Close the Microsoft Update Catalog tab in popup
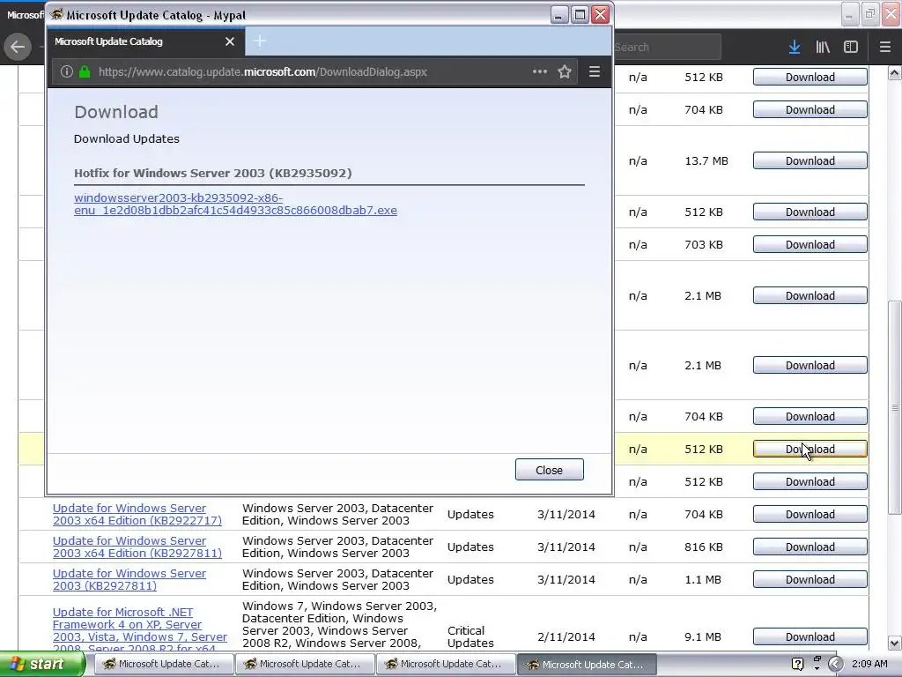 pyautogui.click(x=230, y=41)
